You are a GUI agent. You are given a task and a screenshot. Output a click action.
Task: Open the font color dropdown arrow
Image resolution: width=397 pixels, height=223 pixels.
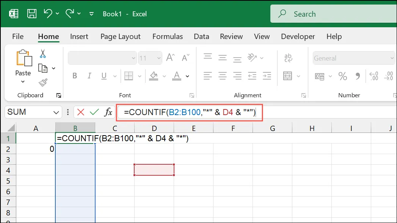click(x=187, y=76)
